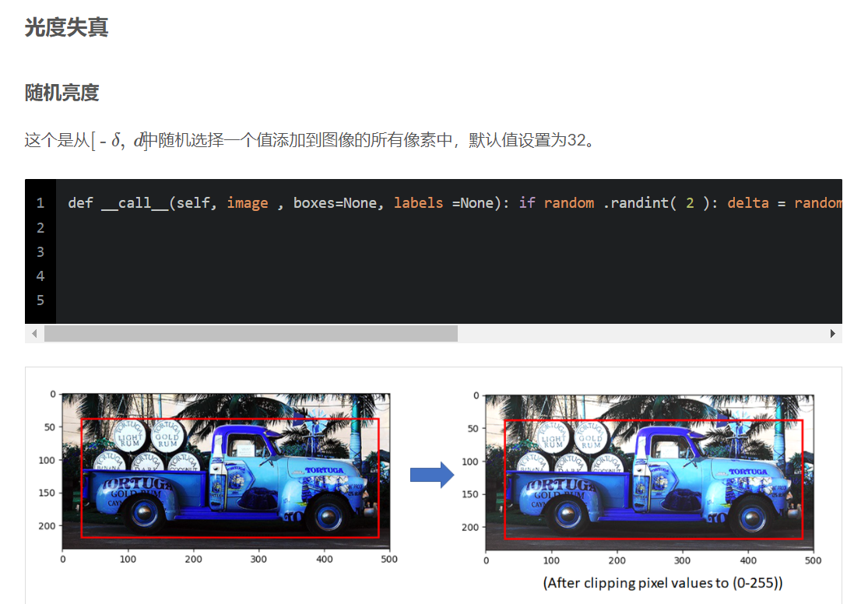
Task: Click line number 1 in code gutter
Action: click(40, 203)
